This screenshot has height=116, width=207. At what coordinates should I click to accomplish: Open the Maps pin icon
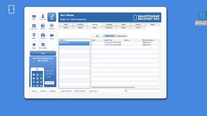[x=34, y=36]
